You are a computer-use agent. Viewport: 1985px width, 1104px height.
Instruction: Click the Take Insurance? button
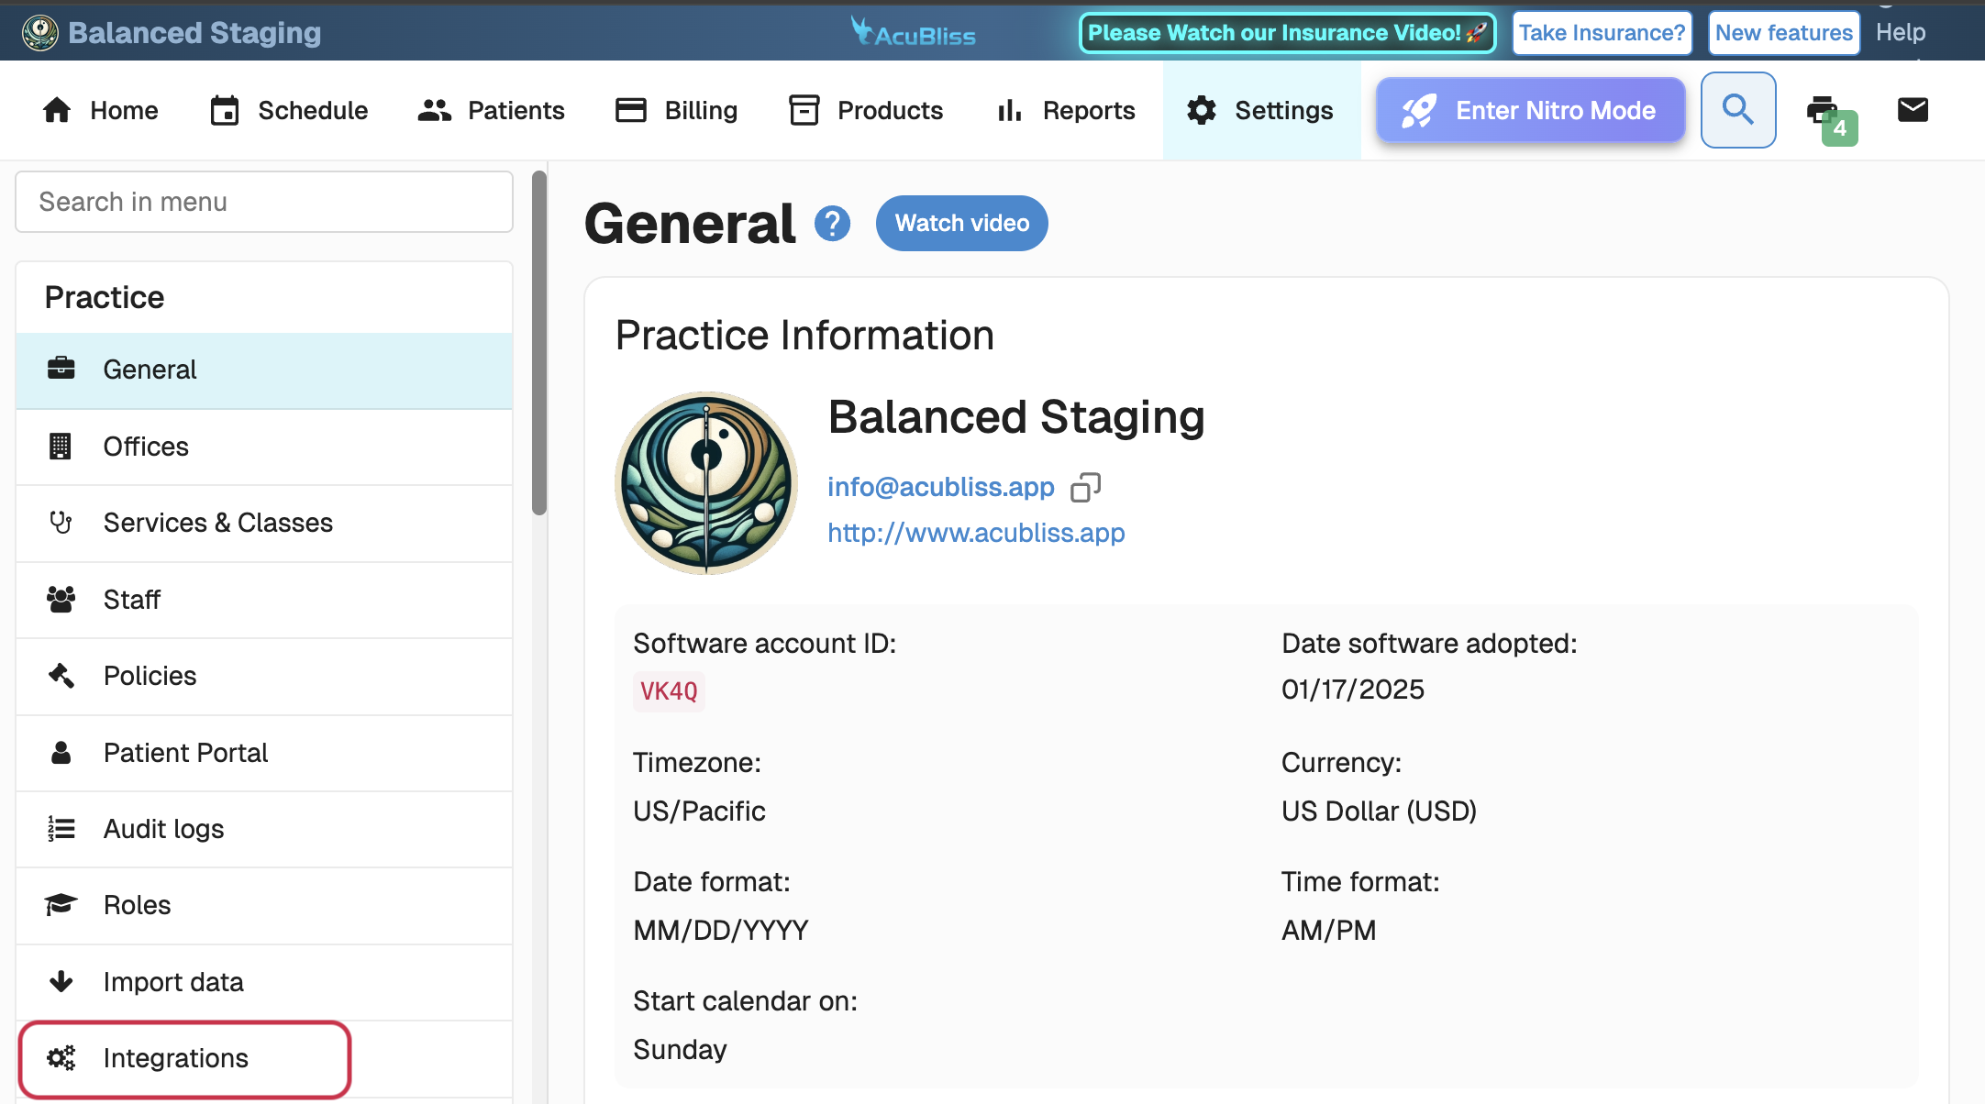click(x=1602, y=33)
